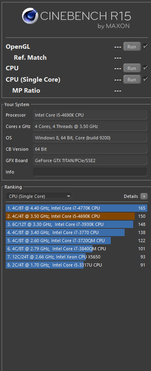Screen dimensions: 151x371
Task: Run the CPU (Single Core) benchmark
Action: click(132, 80)
